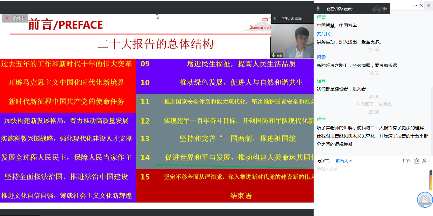This screenshot has height=216, width=433.
Task: Click the microphone icon in floating speaker bar
Action: (318, 9)
